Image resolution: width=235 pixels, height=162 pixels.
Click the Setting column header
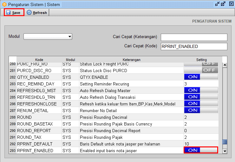[x=201, y=60]
